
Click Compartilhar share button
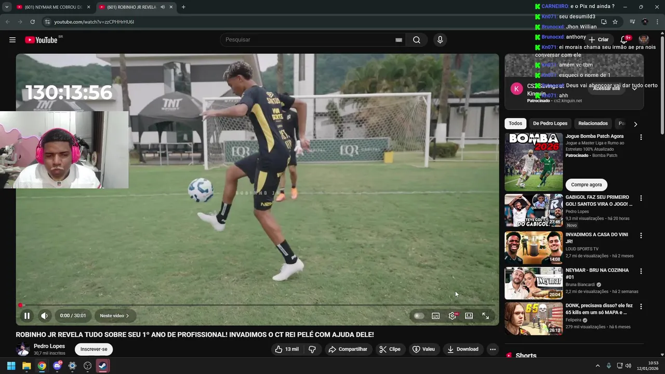pyautogui.click(x=348, y=349)
